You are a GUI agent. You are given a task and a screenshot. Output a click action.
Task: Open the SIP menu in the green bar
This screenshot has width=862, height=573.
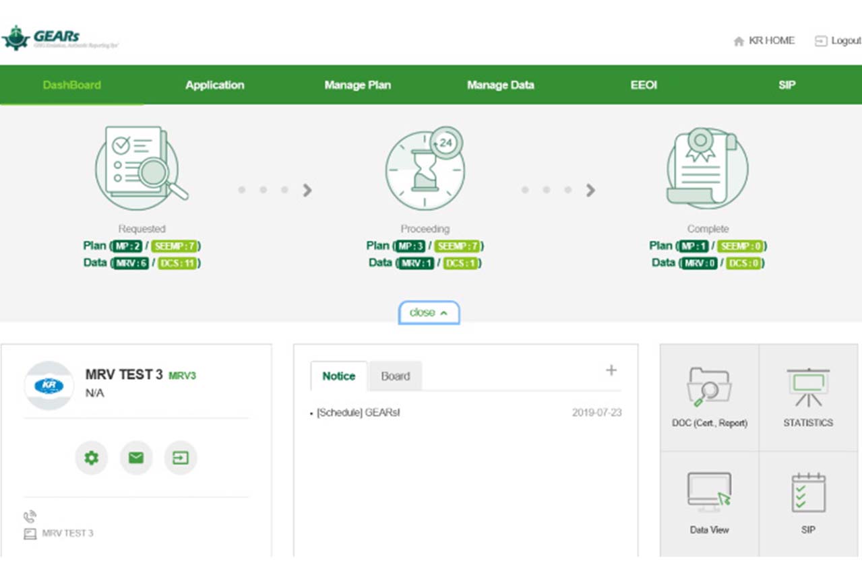(x=787, y=85)
